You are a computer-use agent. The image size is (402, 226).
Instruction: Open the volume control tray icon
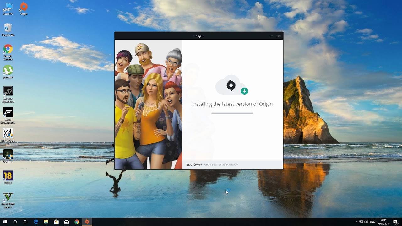pyautogui.click(x=366, y=222)
